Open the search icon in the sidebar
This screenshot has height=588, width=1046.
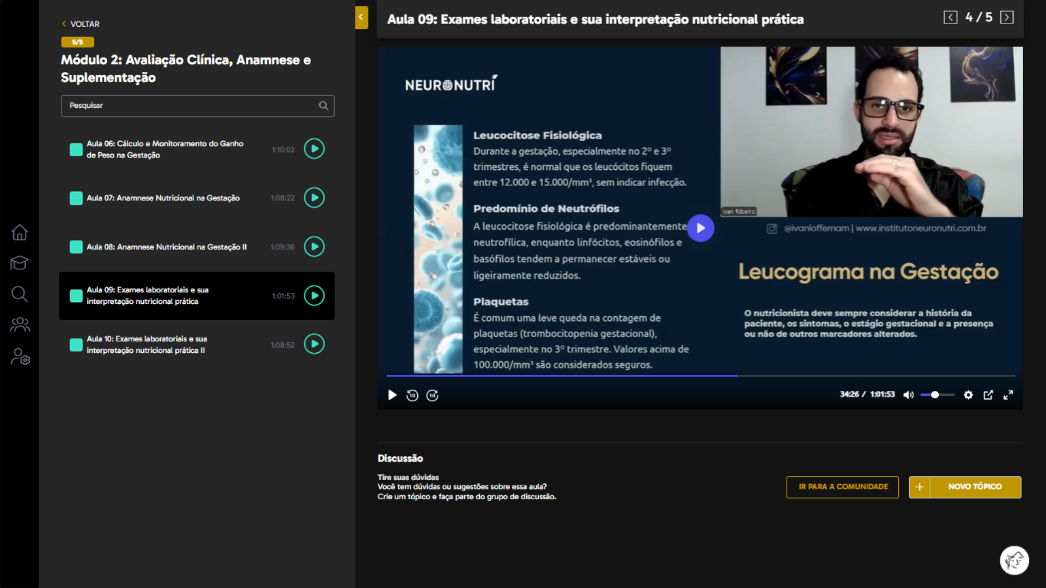pyautogui.click(x=19, y=294)
